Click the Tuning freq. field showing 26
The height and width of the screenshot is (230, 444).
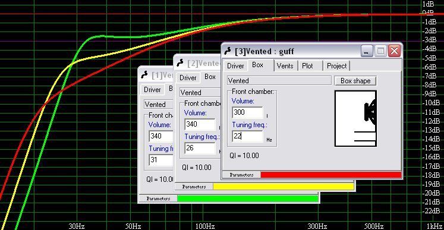(200, 148)
